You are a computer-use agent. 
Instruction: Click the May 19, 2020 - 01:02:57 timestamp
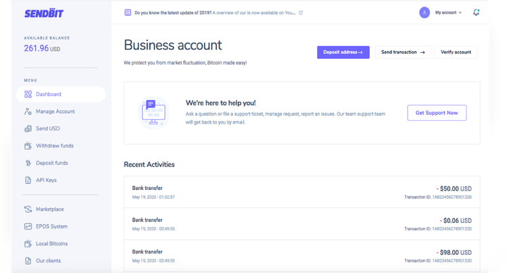pyautogui.click(x=153, y=197)
